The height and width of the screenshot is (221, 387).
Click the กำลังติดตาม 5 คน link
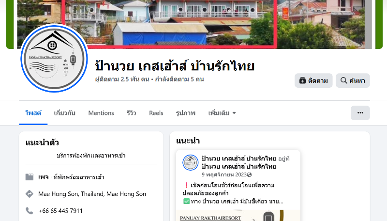coord(179,79)
